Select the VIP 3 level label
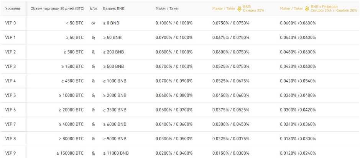The image size is (360, 158). point(10,66)
